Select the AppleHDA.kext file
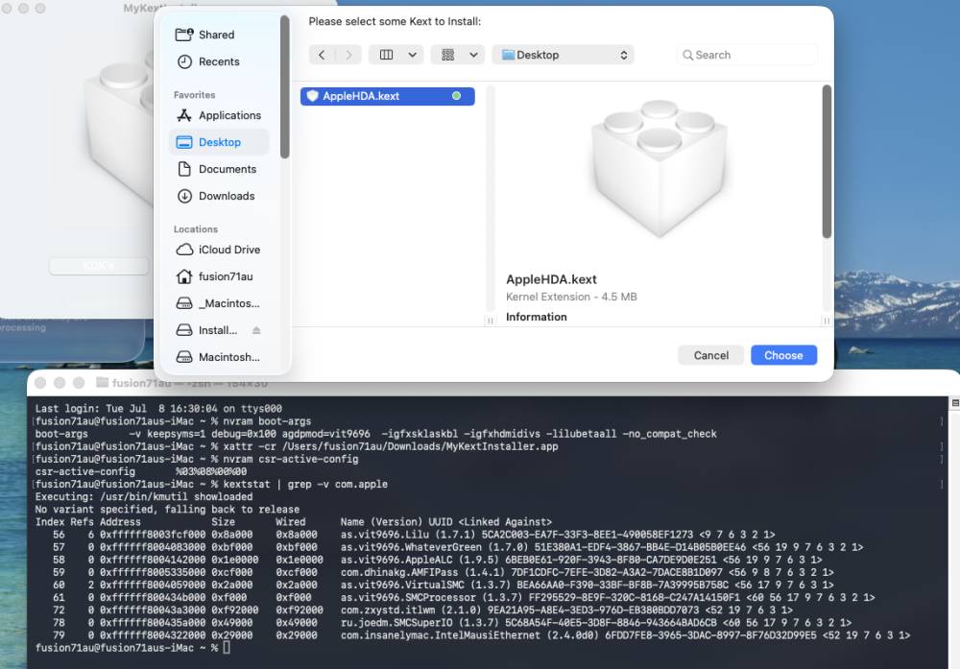Screen dimensions: 960x669 pos(388,96)
